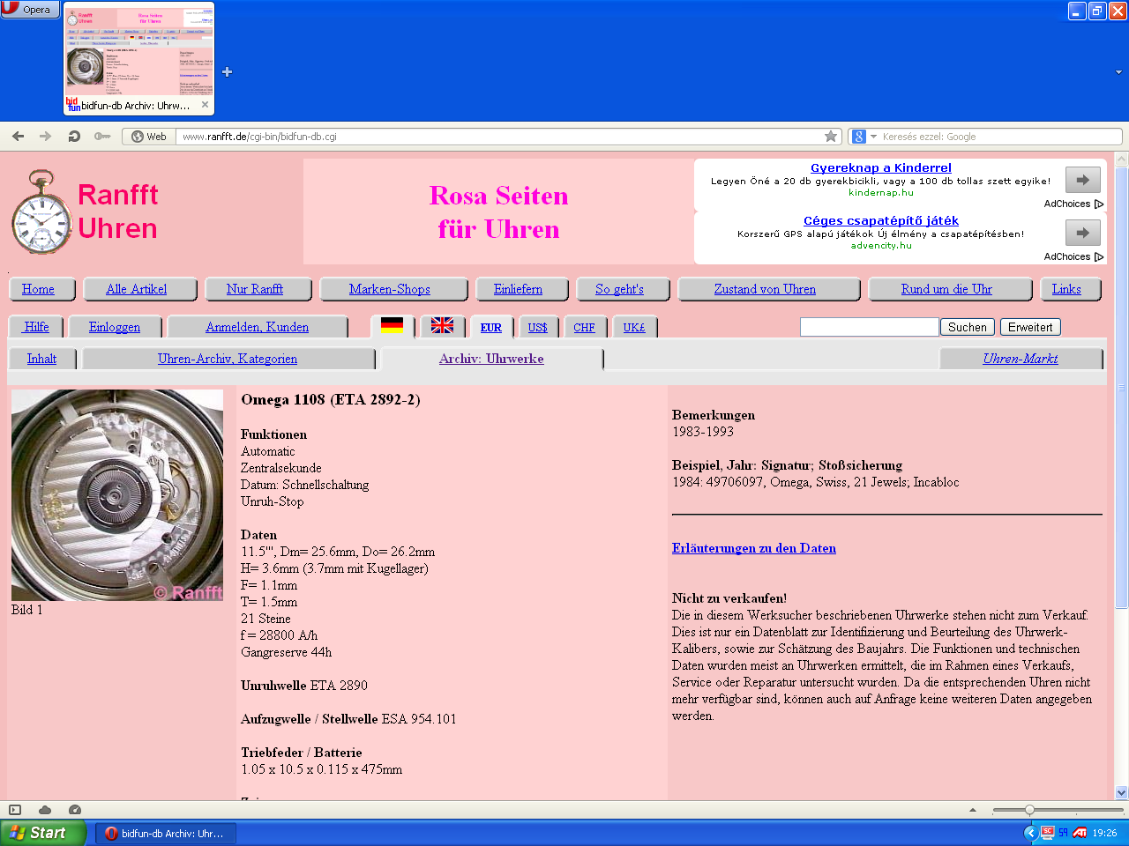Switch language with the German flag

(x=392, y=325)
